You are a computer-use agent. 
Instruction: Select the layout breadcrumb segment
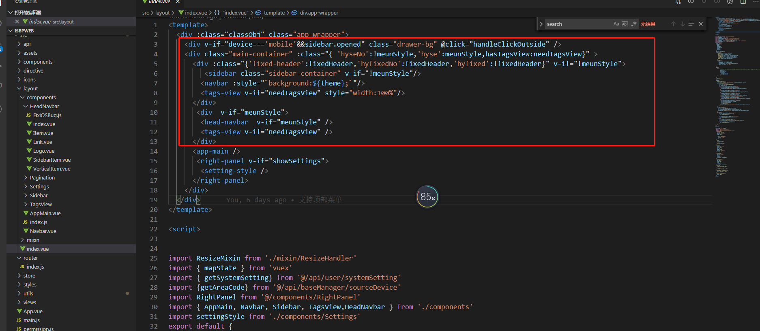point(162,13)
